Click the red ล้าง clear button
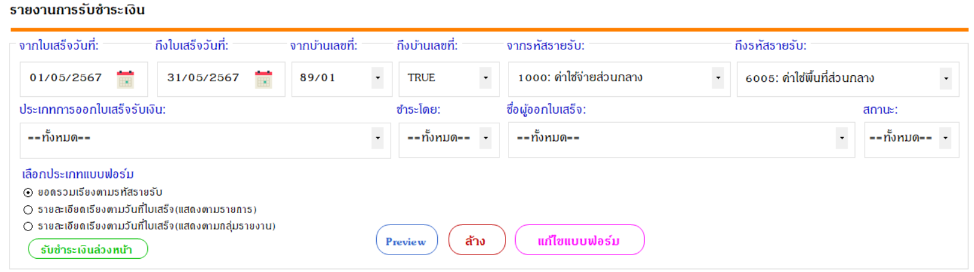This screenshot has width=974, height=272. [x=476, y=240]
